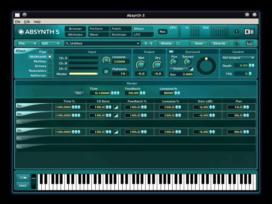
Task: Select the Pipe effect radio button
Action: 50,52
